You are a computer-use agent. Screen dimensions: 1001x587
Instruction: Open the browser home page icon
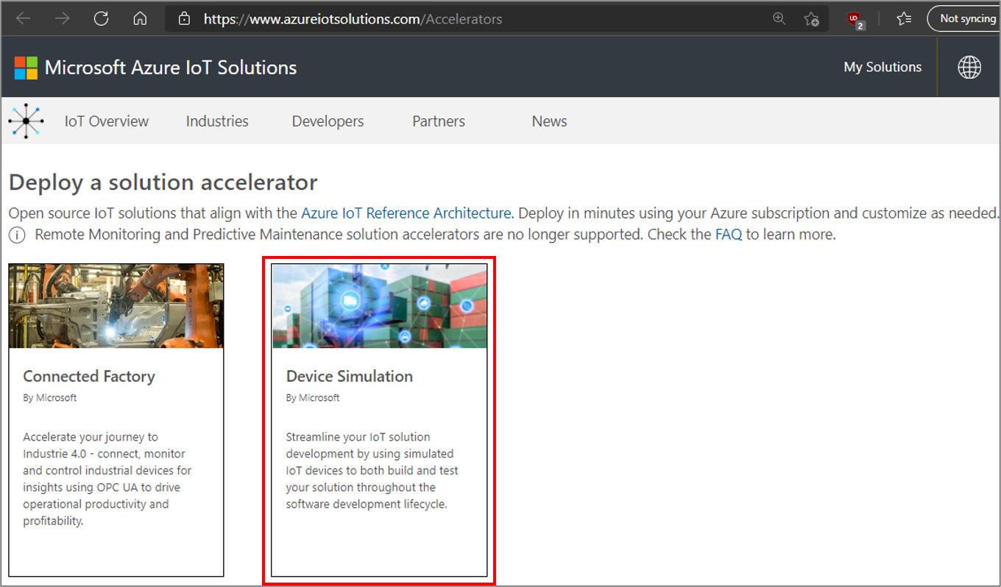(140, 18)
